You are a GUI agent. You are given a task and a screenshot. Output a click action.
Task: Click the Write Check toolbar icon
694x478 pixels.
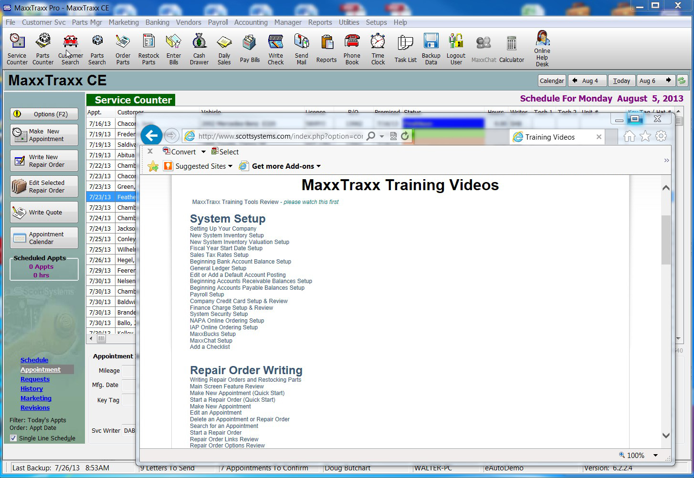[275, 49]
